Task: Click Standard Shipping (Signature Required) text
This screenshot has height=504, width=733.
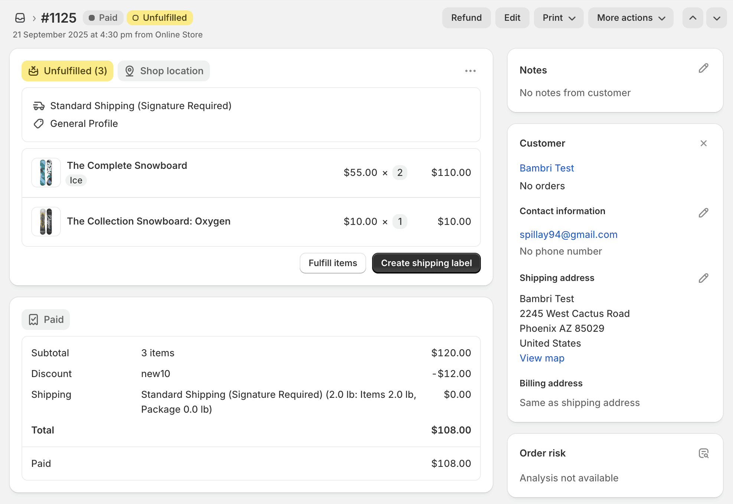Action: 141,106
